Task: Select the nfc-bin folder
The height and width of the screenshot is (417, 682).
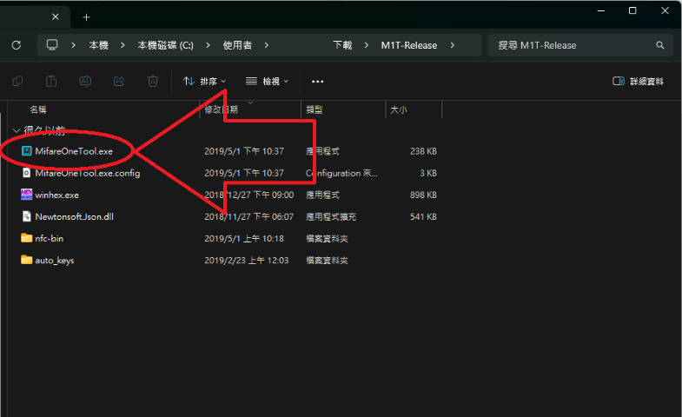Action: click(x=50, y=238)
